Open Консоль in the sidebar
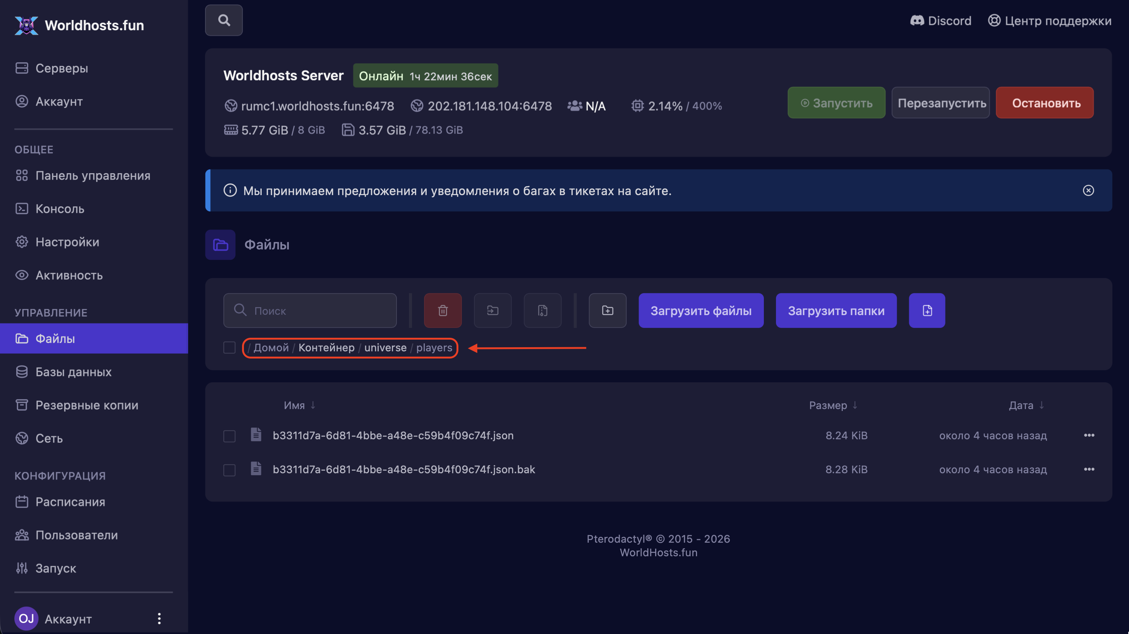Viewport: 1129px width, 634px height. [x=60, y=209]
